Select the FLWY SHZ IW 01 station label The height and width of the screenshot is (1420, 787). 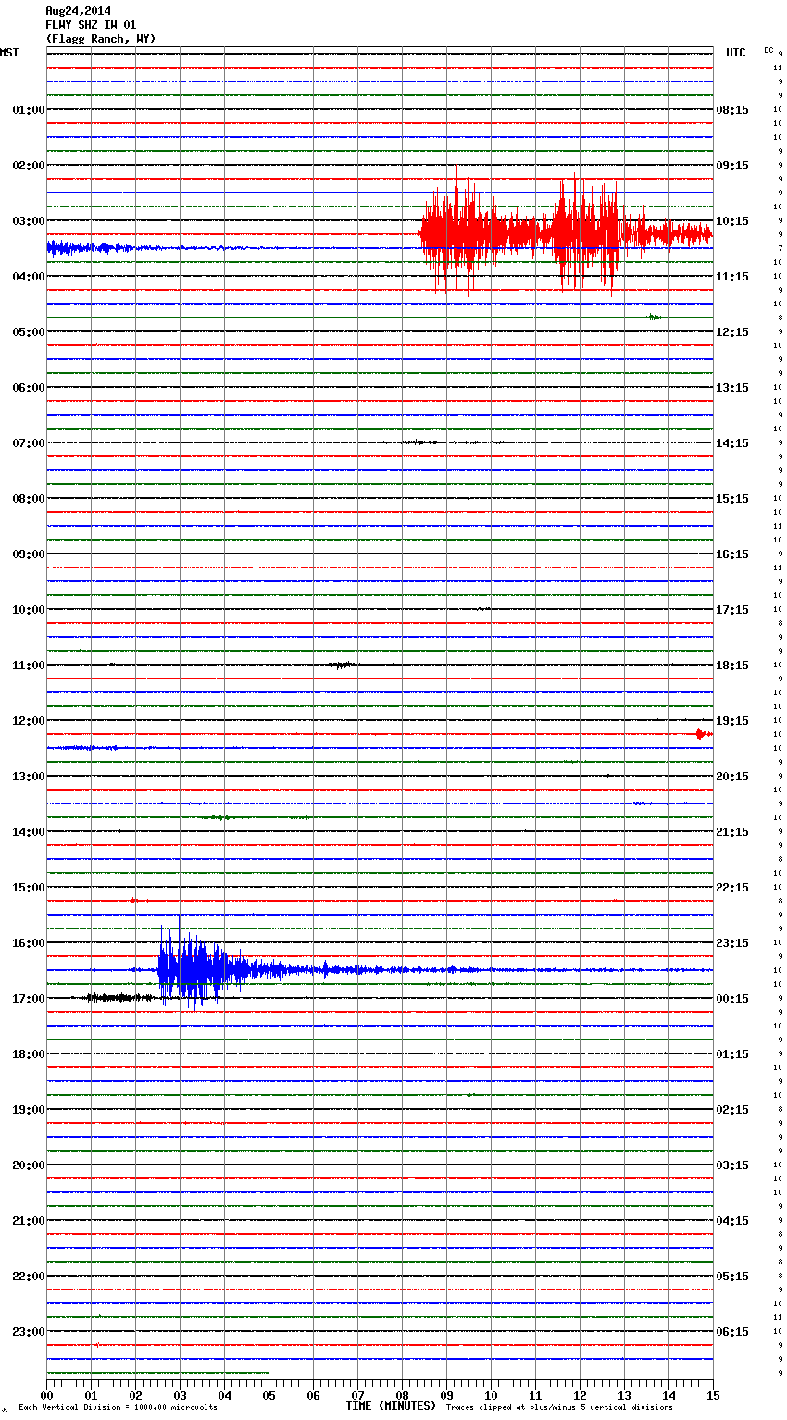(91, 25)
